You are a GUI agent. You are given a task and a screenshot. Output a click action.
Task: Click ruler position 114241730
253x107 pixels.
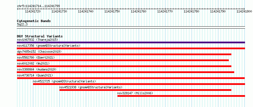pyautogui.click(x=59, y=11)
